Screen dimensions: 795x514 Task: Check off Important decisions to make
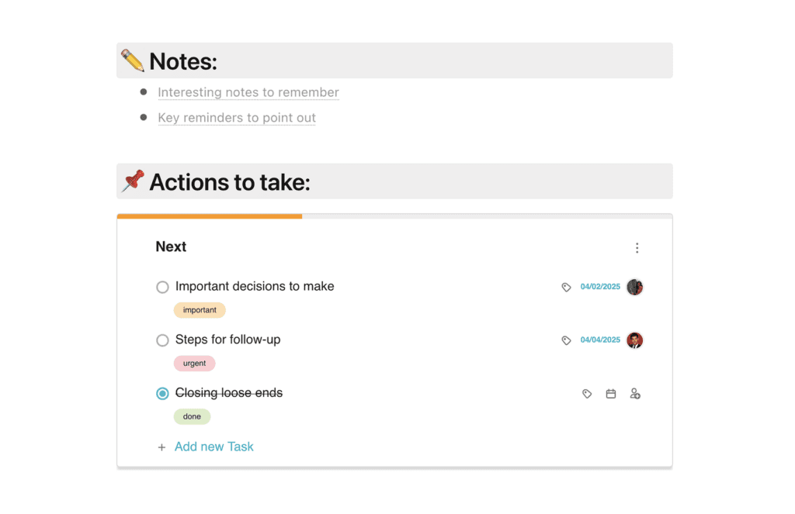162,287
